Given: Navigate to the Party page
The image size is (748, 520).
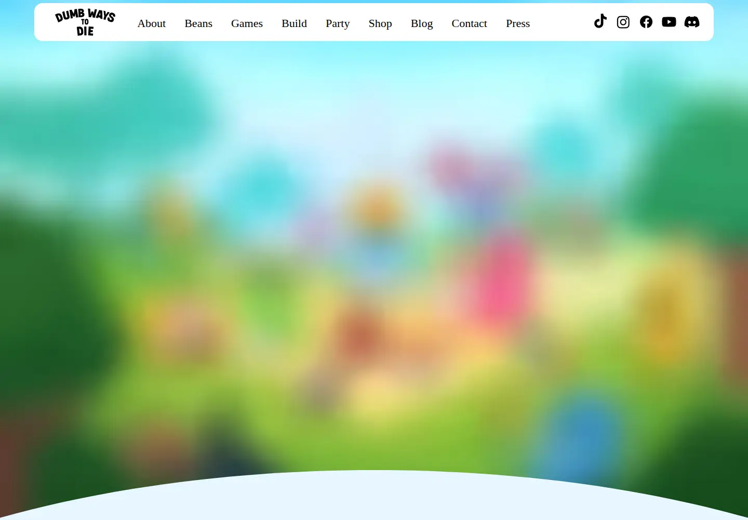Looking at the screenshot, I should (x=338, y=23).
